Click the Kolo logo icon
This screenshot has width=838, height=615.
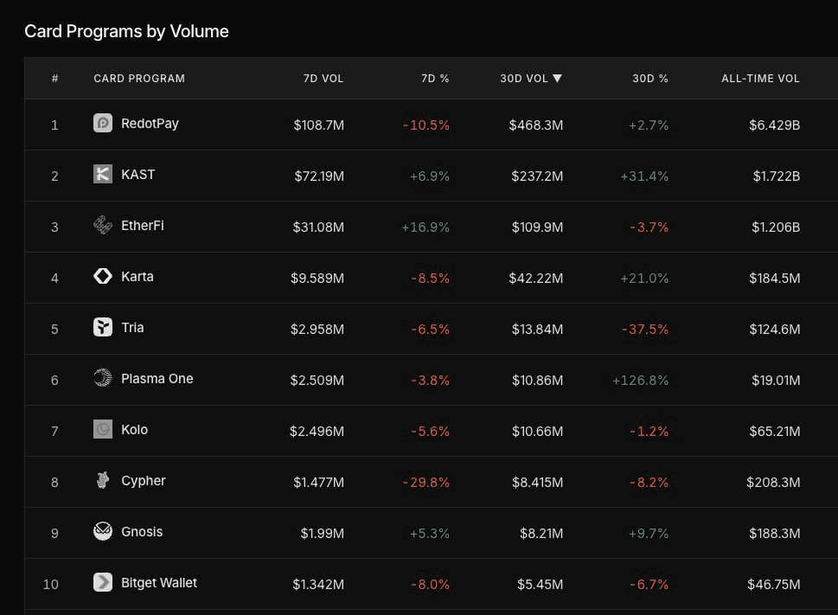coord(103,429)
